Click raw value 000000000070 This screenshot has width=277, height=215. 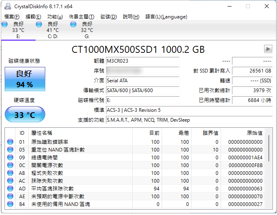[245, 196]
